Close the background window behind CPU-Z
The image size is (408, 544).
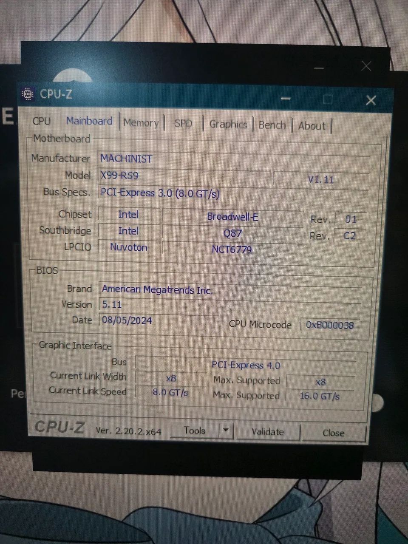coord(366,66)
